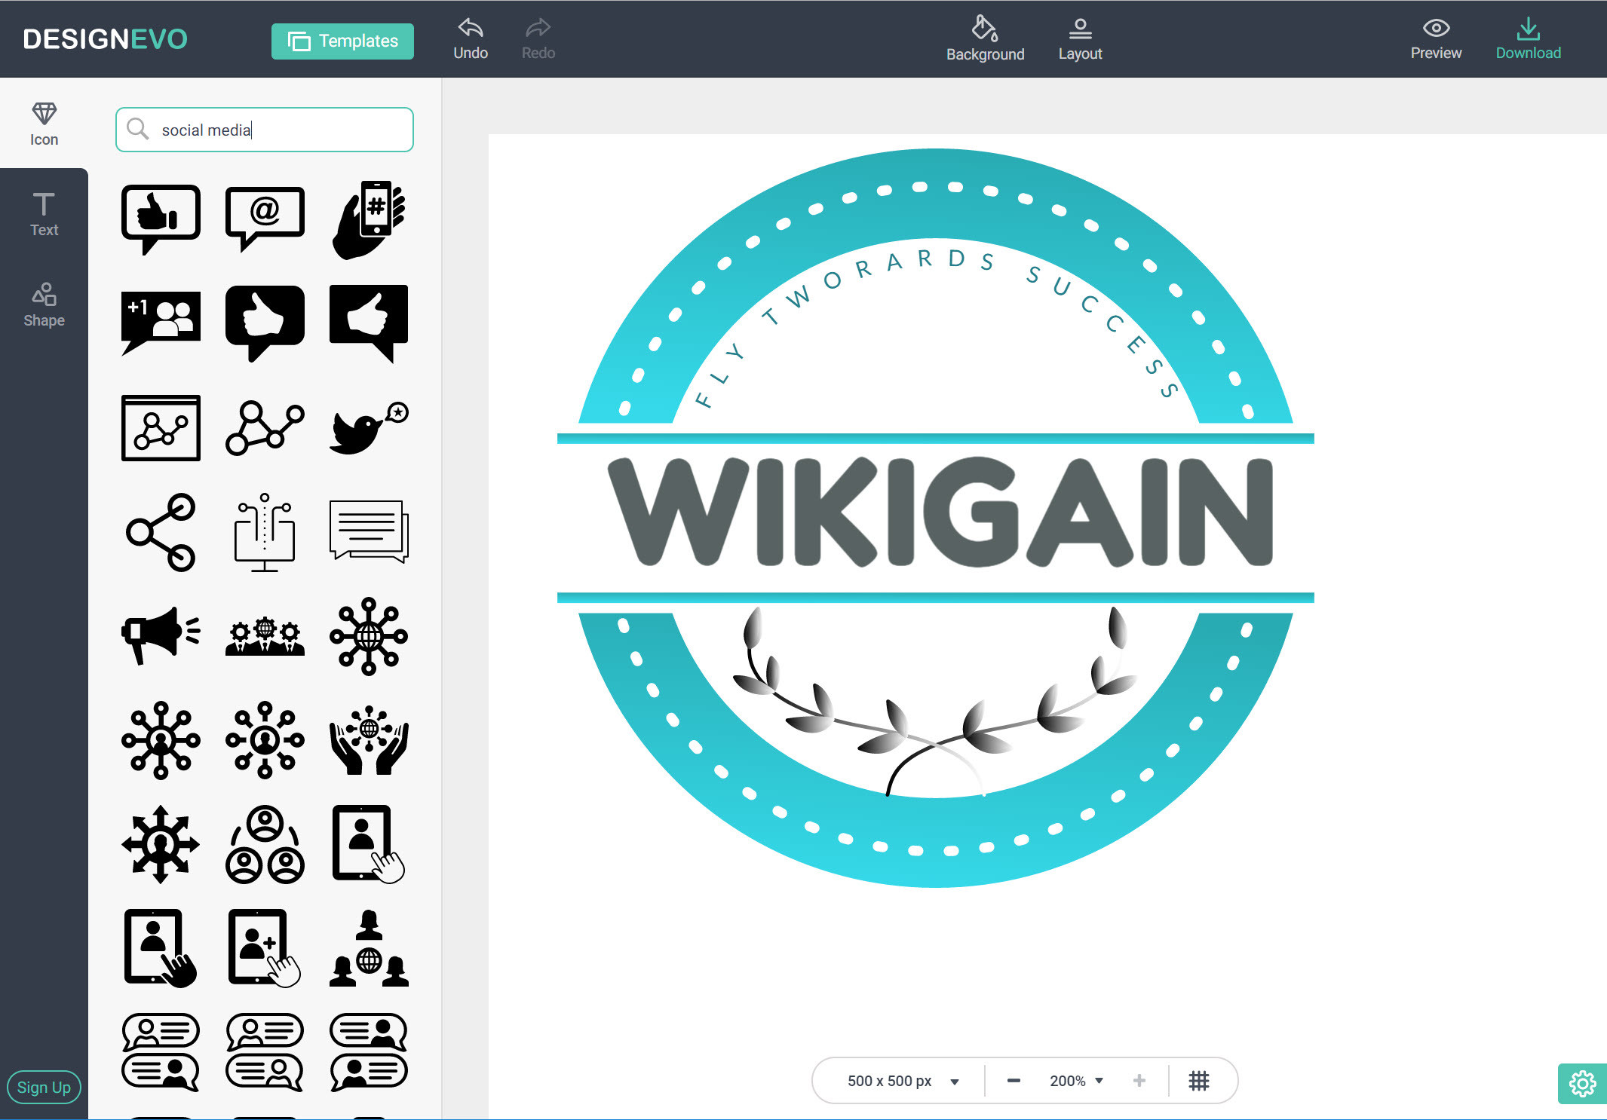Toggle the canvas grid icon

[1199, 1081]
